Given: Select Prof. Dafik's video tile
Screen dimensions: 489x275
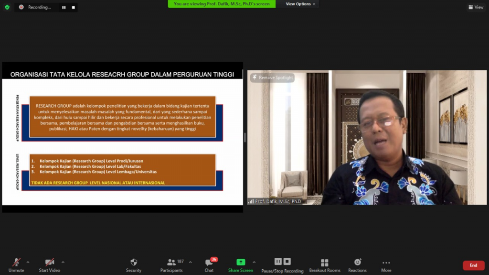Looking at the screenshot, I should (367, 143).
